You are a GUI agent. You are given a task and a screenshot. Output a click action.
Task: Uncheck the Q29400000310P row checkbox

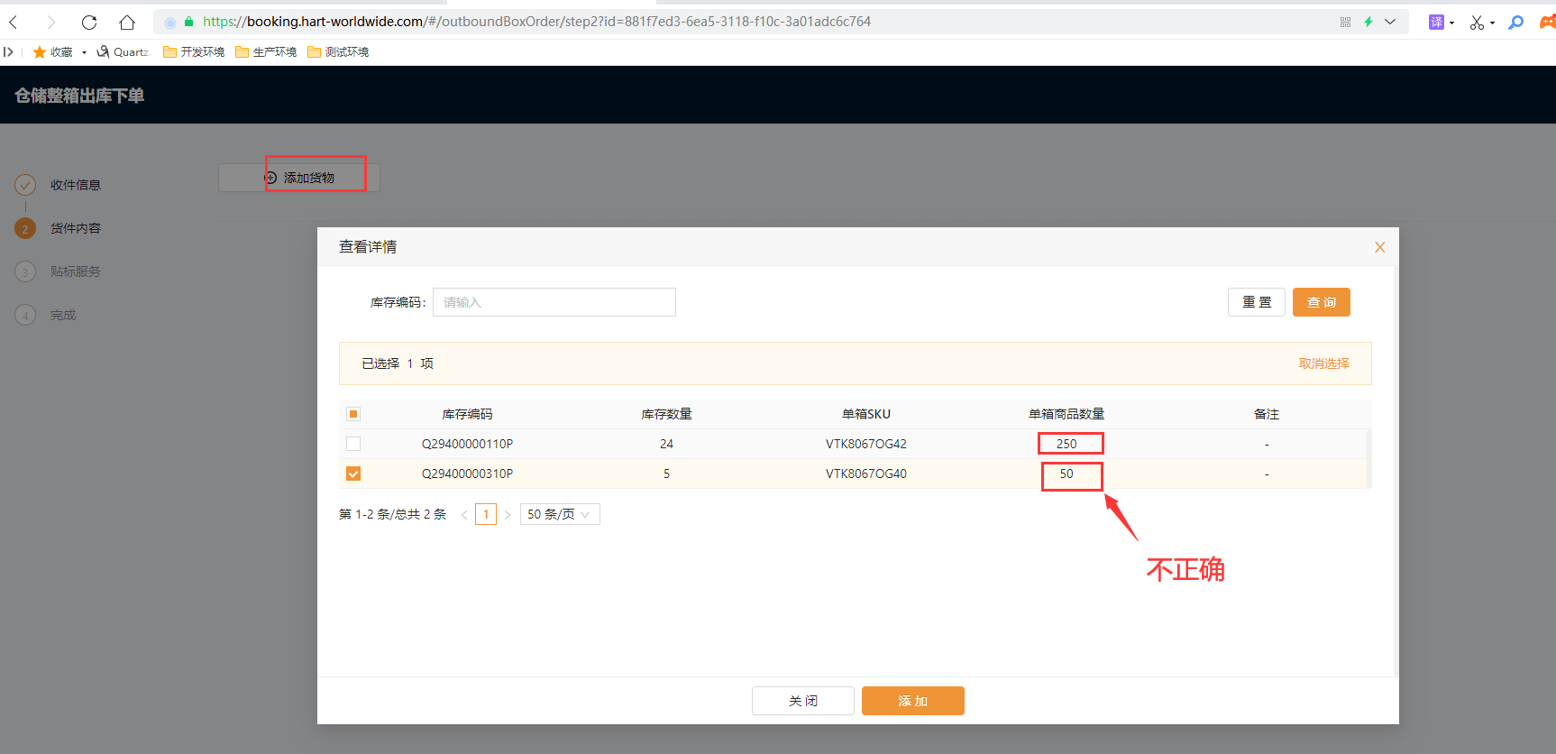353,474
